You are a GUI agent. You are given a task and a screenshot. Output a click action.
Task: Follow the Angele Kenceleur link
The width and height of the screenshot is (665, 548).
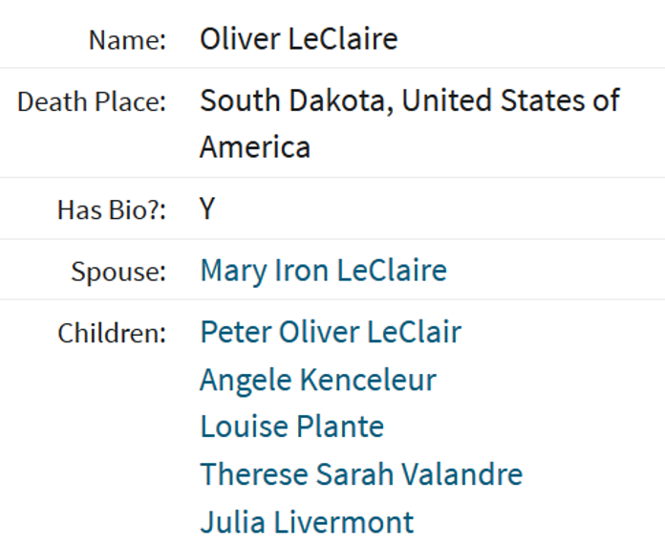tap(318, 381)
